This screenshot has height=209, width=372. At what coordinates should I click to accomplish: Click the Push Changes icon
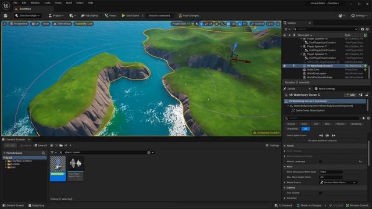click(x=180, y=16)
